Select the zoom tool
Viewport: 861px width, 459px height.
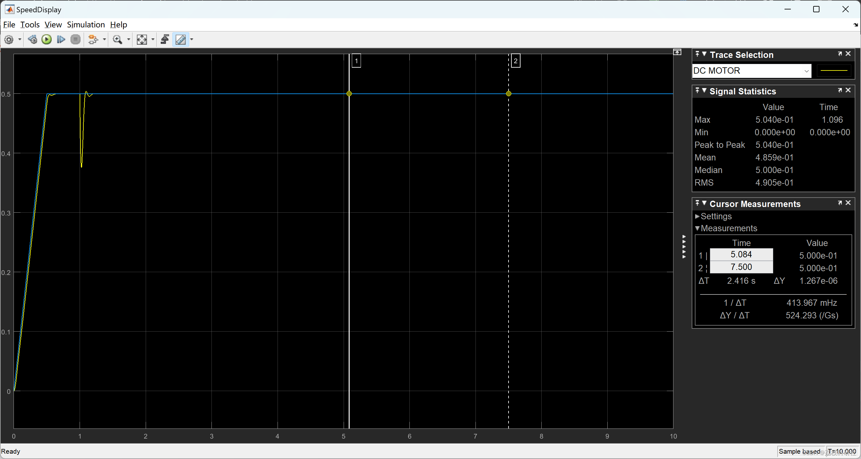click(x=117, y=39)
